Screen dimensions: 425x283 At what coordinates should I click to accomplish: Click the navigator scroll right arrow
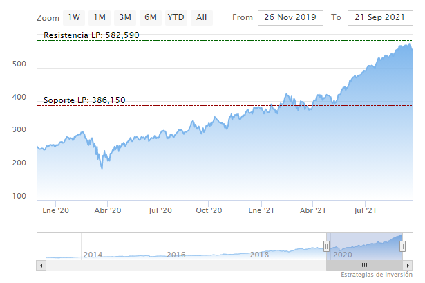coord(408,265)
